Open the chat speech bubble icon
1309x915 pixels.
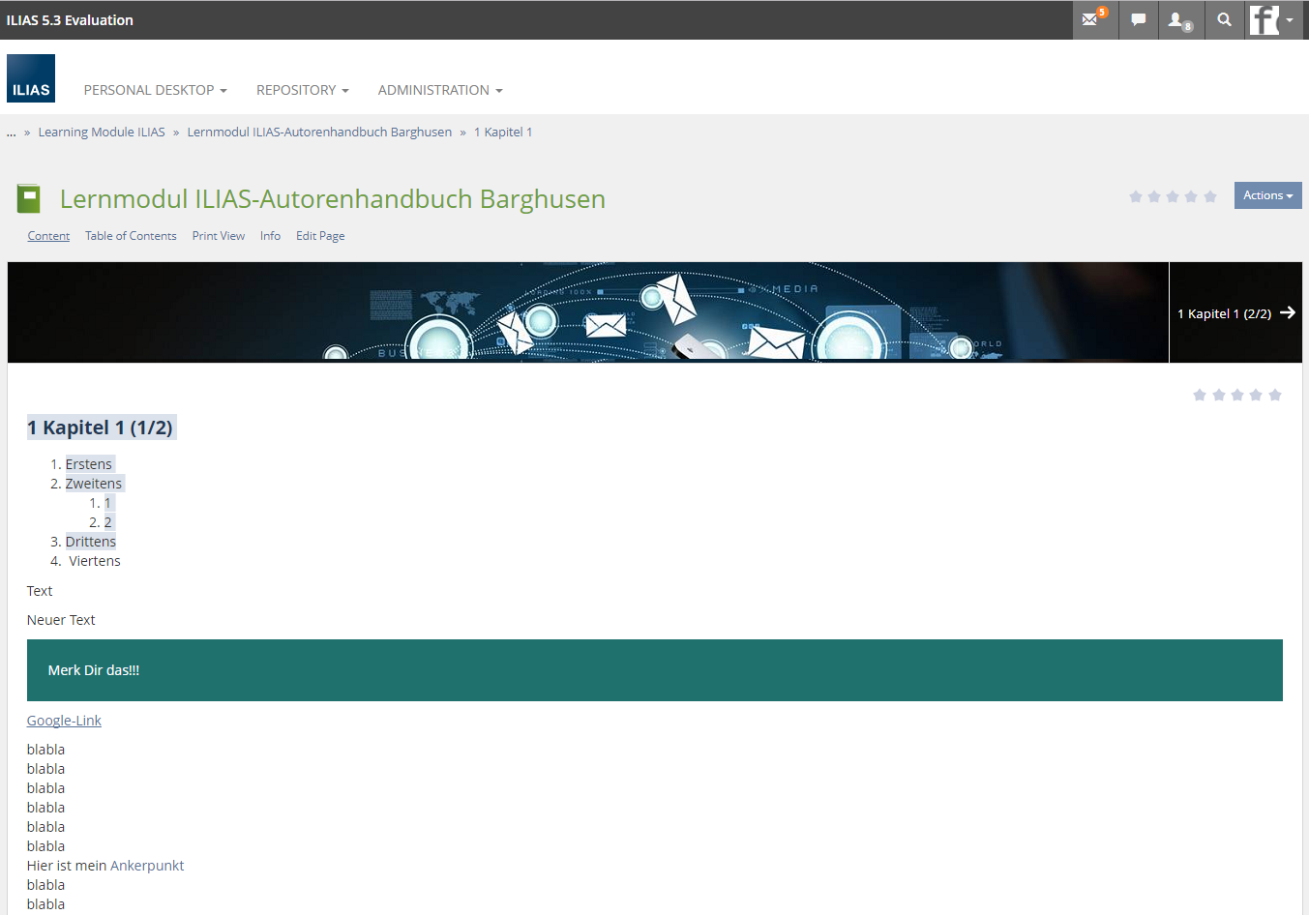point(1139,19)
